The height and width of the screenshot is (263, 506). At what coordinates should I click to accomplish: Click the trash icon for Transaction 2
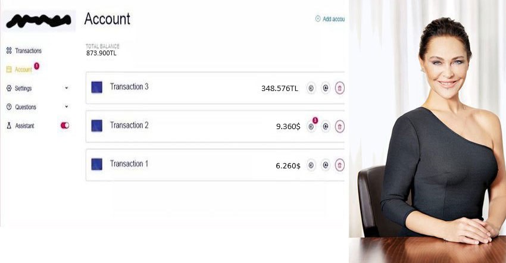pos(339,126)
